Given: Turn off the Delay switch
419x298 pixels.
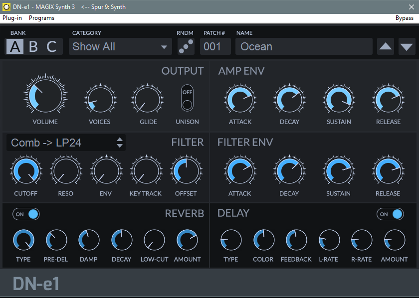Looking at the screenshot, I should 390,214.
